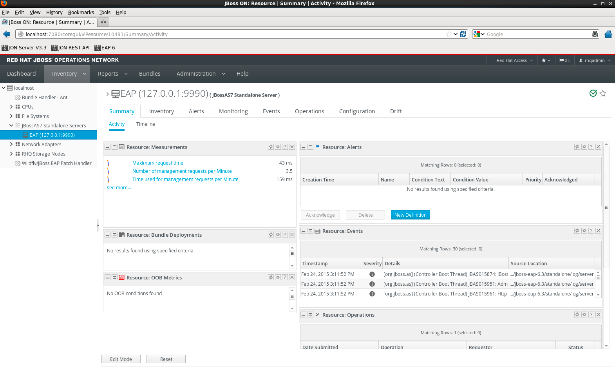Open the Inventory menu dropdown arrow

point(84,74)
